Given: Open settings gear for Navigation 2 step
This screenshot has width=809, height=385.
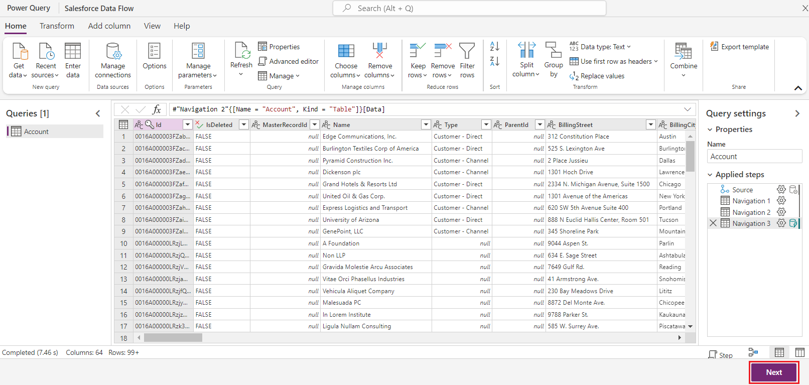Looking at the screenshot, I should (x=781, y=212).
